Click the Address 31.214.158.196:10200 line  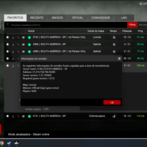pyautogui.click(x=39, y=72)
